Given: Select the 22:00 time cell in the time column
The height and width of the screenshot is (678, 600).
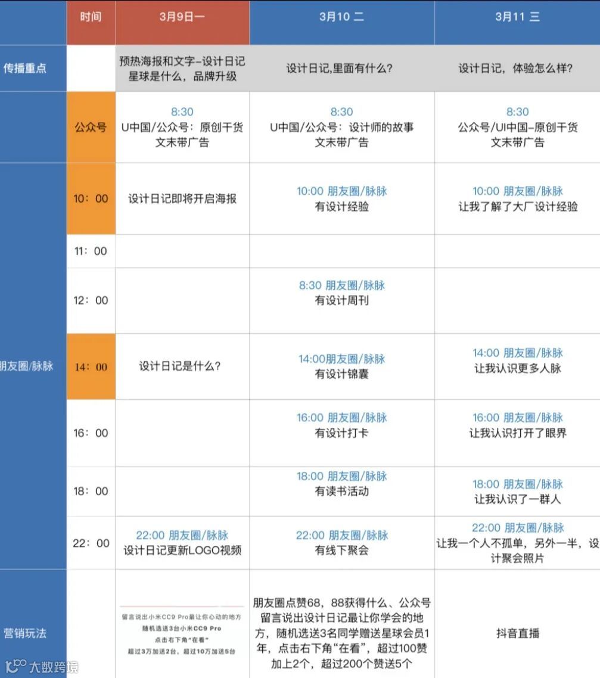Looking at the screenshot, I should pos(91,543).
